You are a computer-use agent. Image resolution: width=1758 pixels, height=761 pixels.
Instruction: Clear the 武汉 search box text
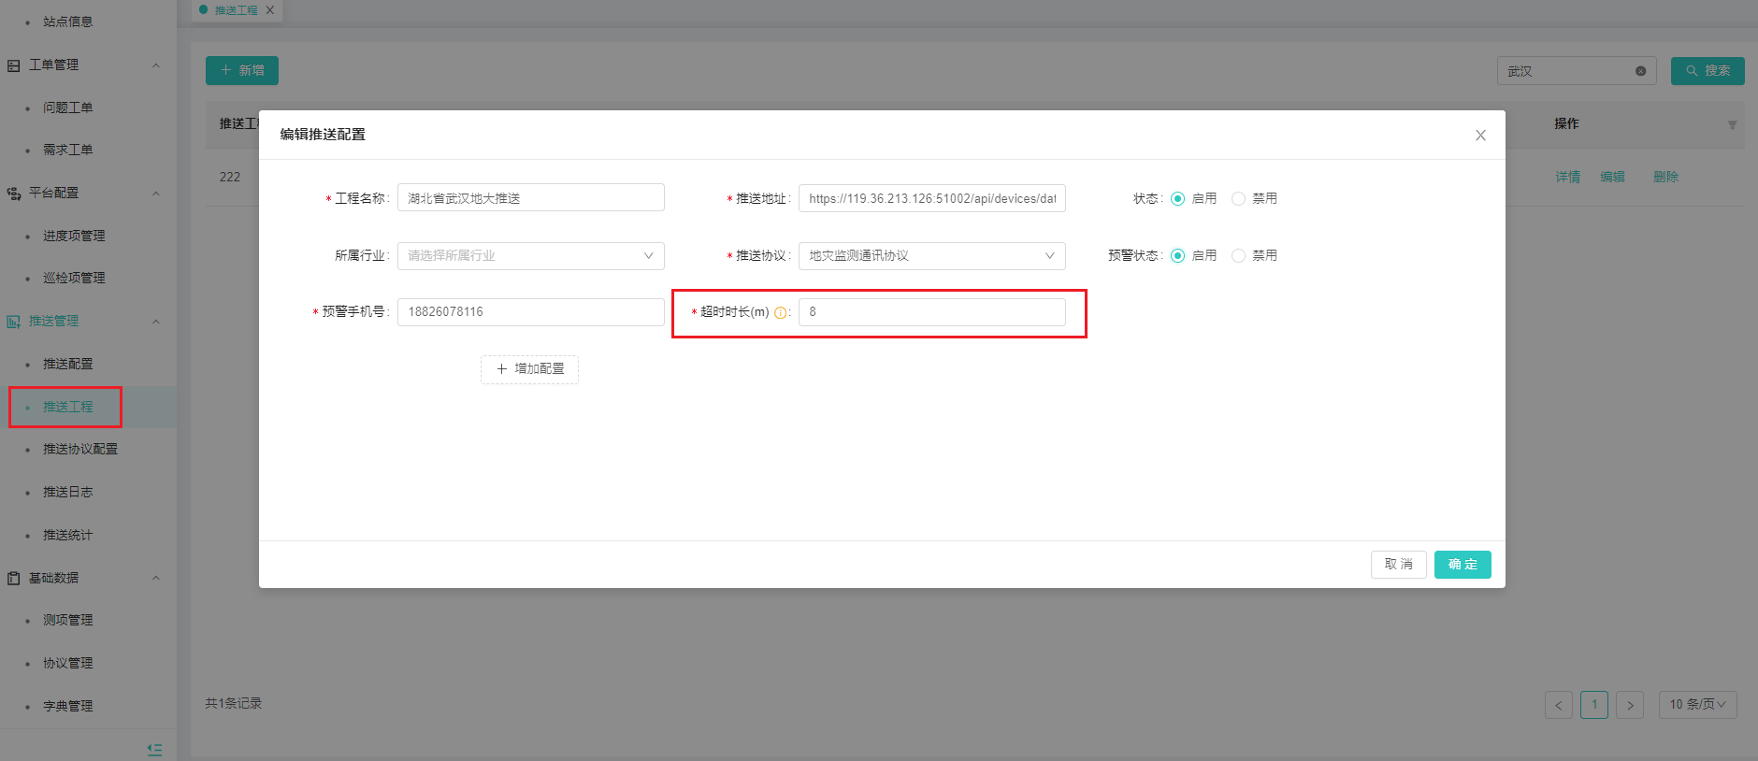tap(1640, 71)
